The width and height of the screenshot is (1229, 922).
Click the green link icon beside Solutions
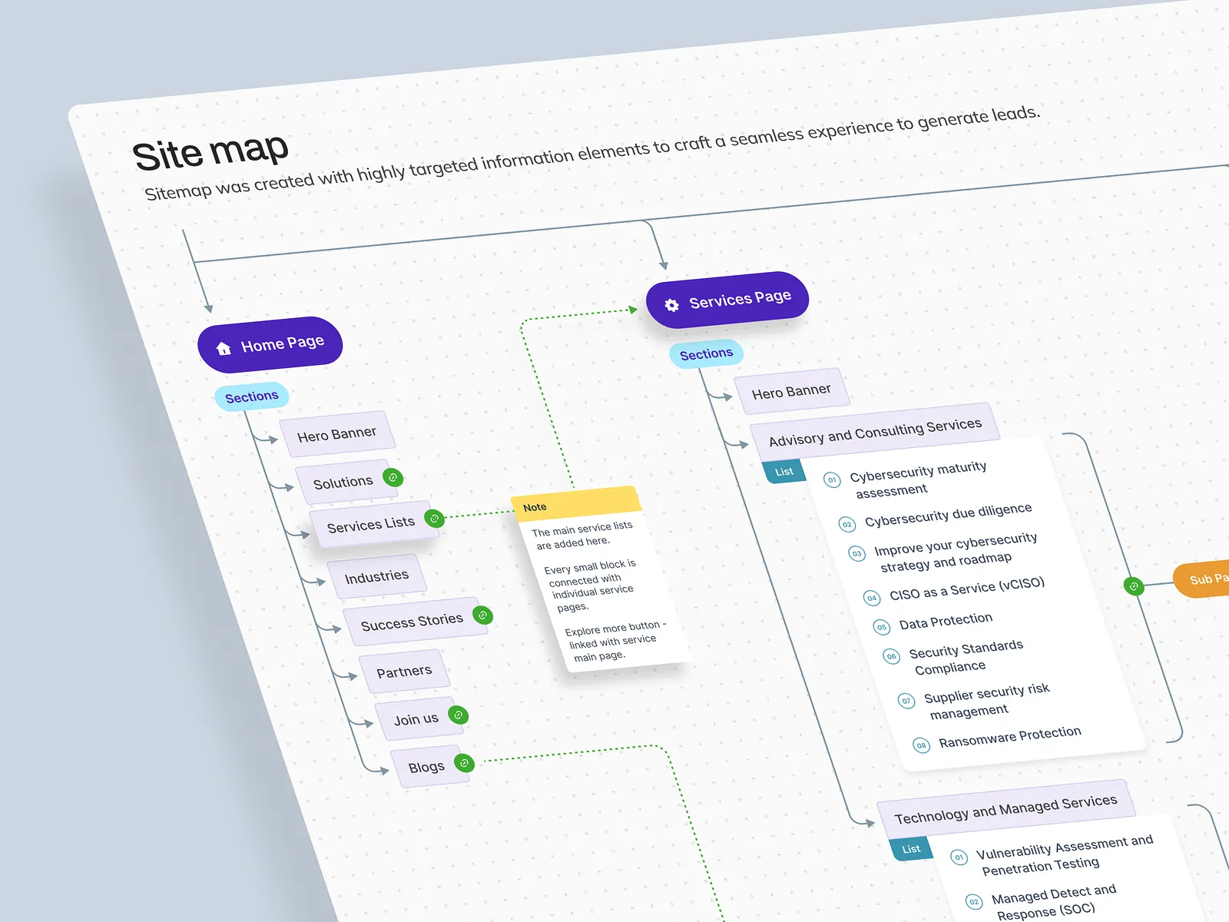point(393,478)
